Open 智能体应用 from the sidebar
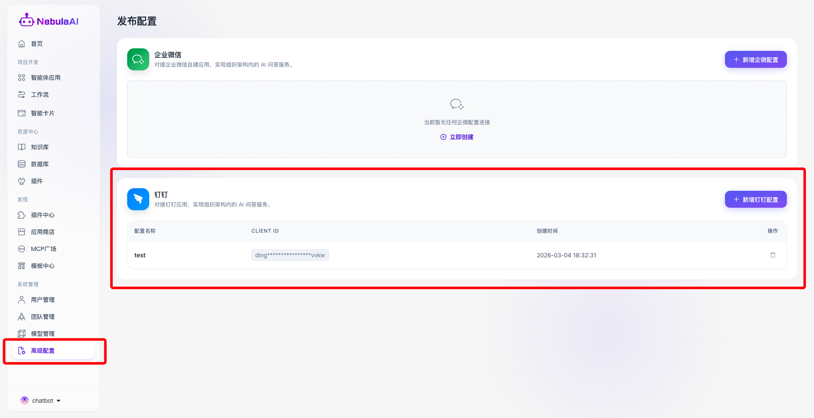This screenshot has height=418, width=814. point(45,78)
